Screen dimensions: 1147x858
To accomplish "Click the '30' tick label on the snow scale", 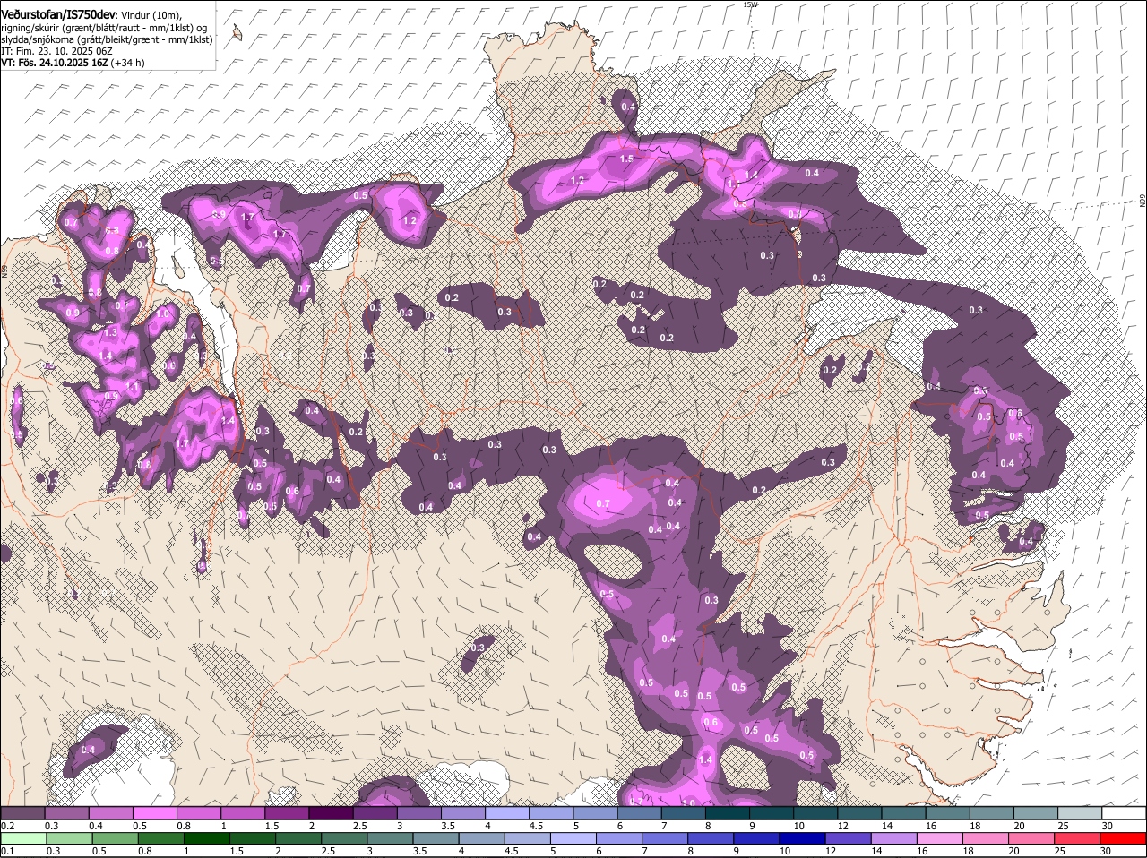I will point(1108,826).
